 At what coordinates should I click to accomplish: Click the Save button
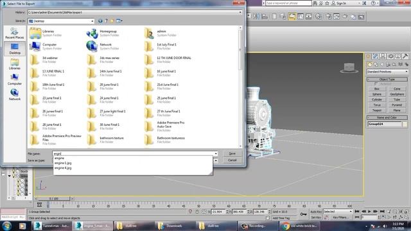(x=232, y=153)
